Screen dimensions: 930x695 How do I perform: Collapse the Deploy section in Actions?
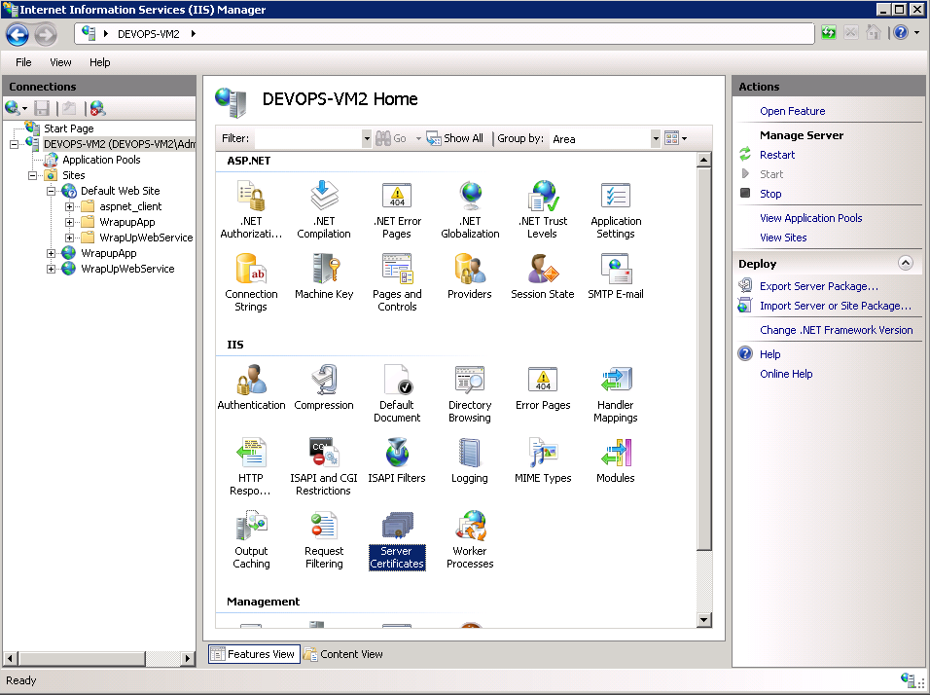tap(905, 263)
